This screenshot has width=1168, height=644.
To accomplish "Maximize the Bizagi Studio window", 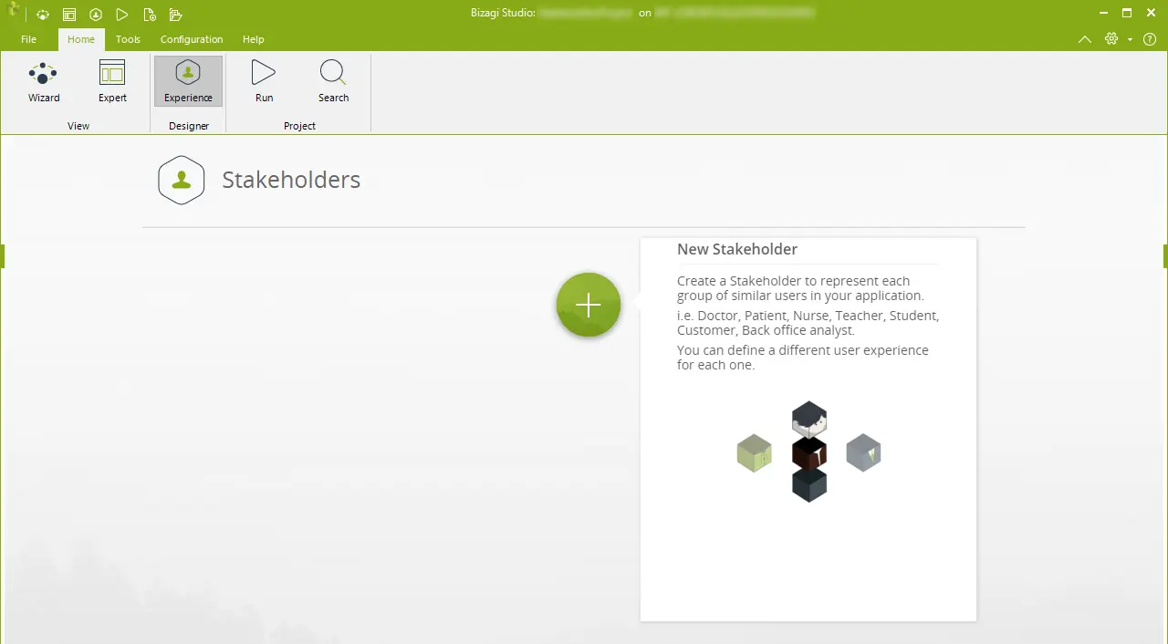I will [x=1127, y=13].
